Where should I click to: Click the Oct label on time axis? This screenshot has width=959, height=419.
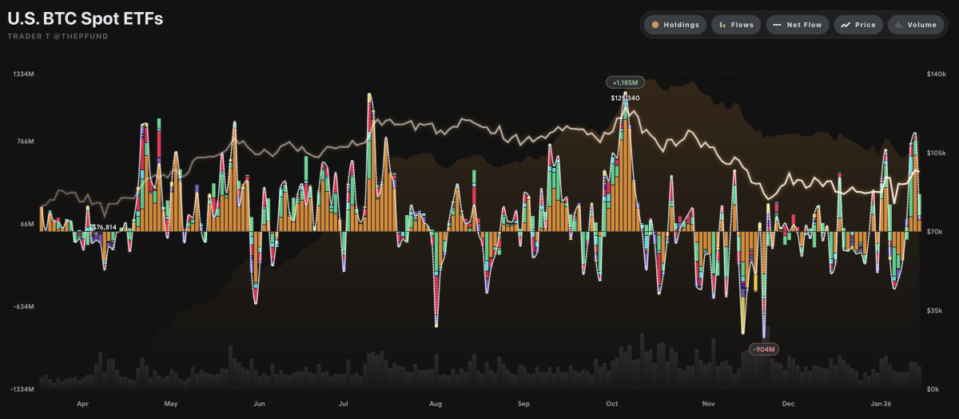[x=612, y=404]
